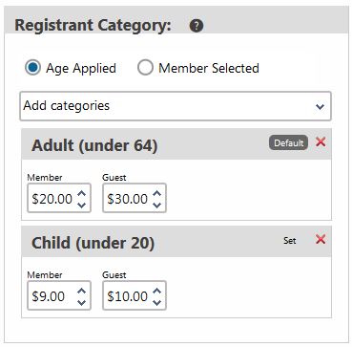The height and width of the screenshot is (347, 352).
Task: Increase Adult Member price with up arrow
Action: coord(82,193)
